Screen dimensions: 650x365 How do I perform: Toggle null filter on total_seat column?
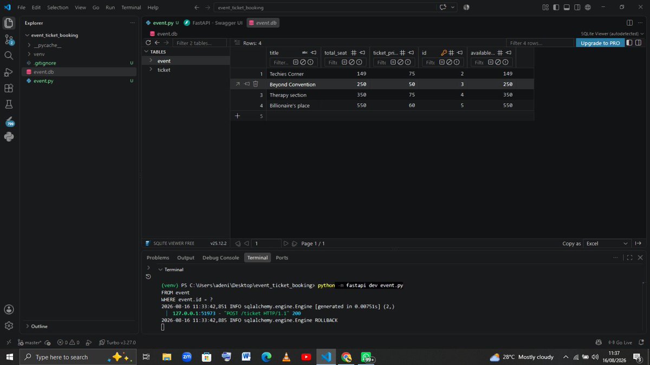pyautogui.click(x=352, y=62)
